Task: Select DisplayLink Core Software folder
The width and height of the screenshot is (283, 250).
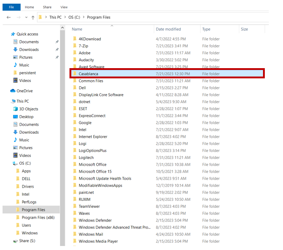Action: tap(101, 94)
